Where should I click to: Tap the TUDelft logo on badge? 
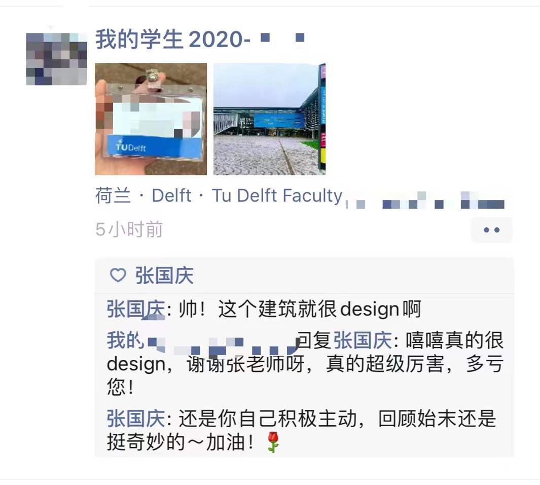tap(130, 147)
